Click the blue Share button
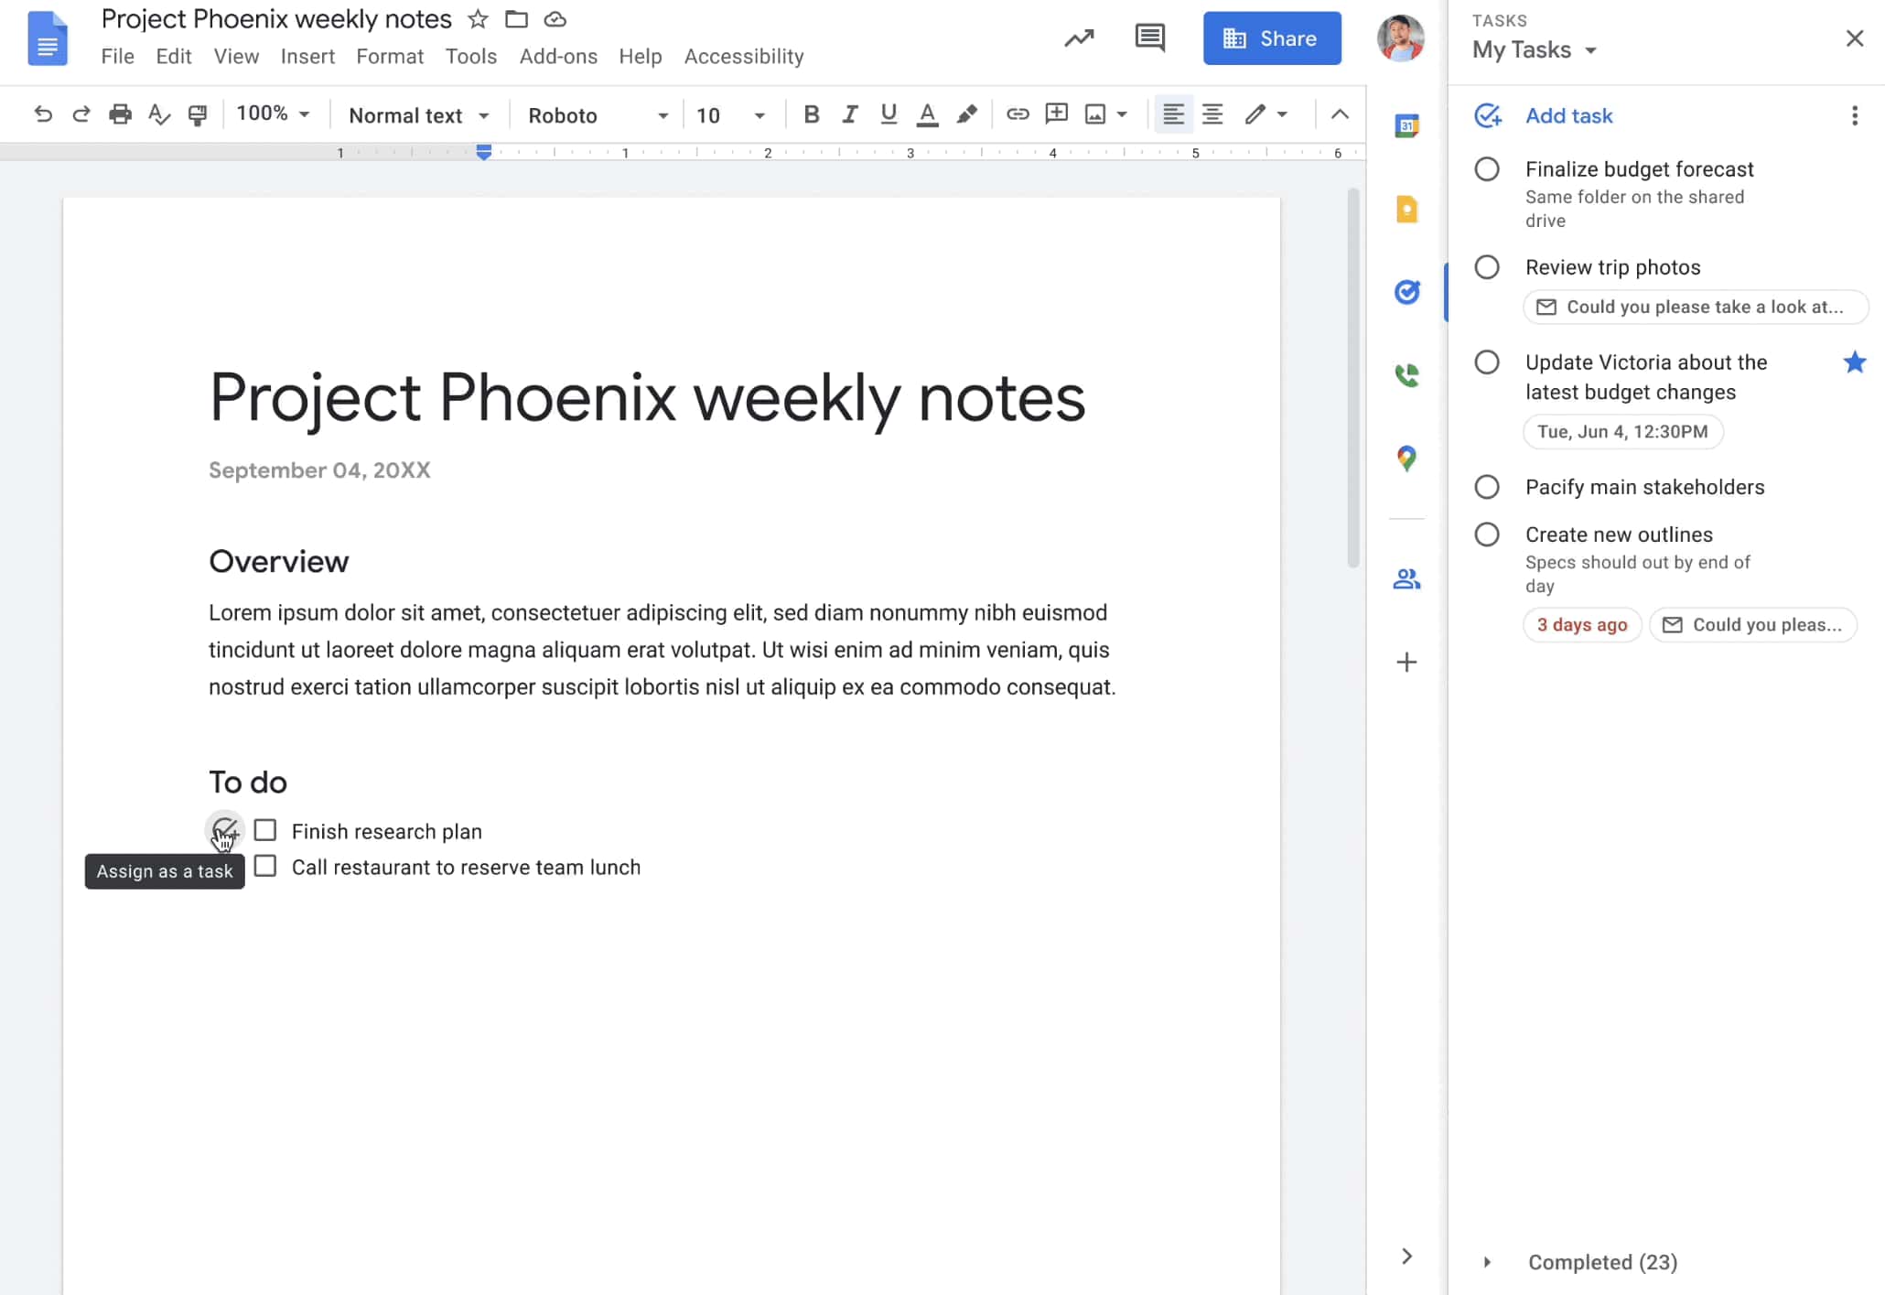1885x1295 pixels. [x=1271, y=38]
